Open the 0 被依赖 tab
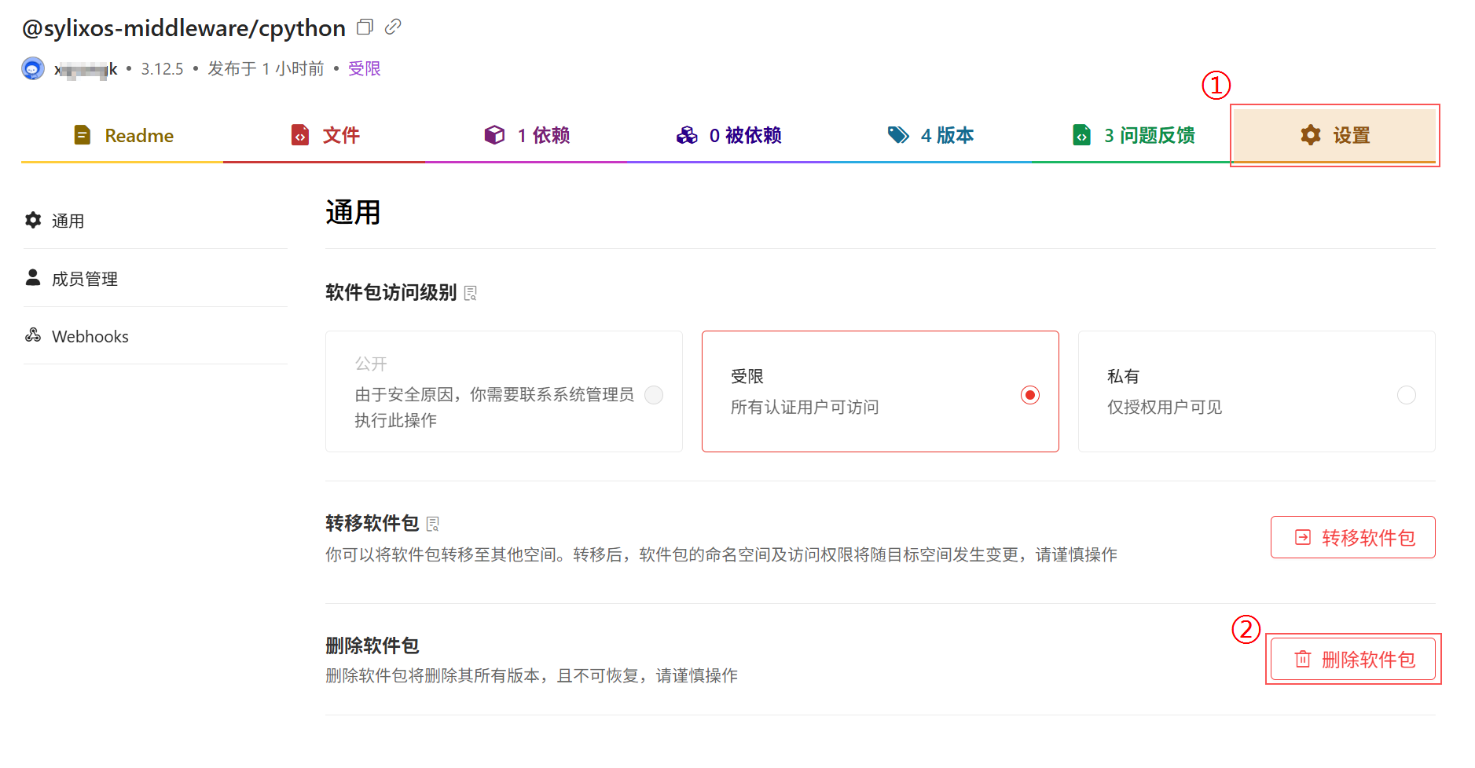The height and width of the screenshot is (768, 1475). click(729, 135)
